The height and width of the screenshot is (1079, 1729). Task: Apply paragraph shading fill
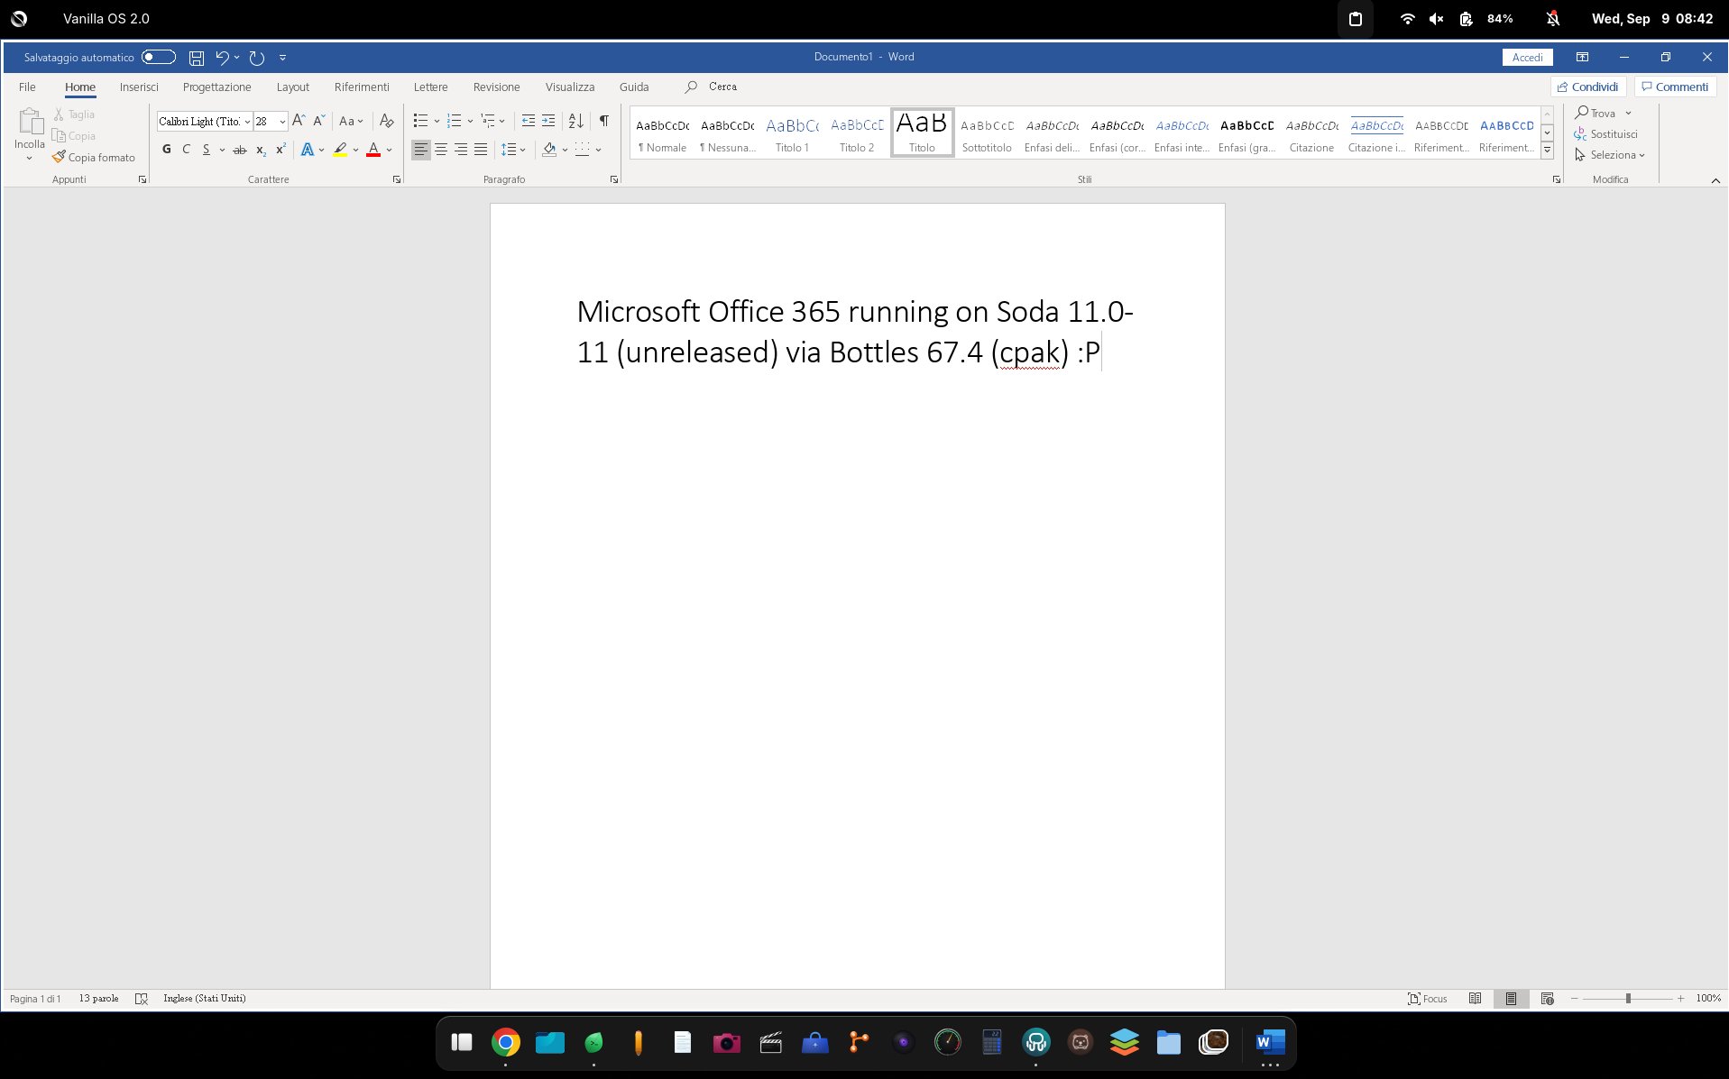click(549, 150)
